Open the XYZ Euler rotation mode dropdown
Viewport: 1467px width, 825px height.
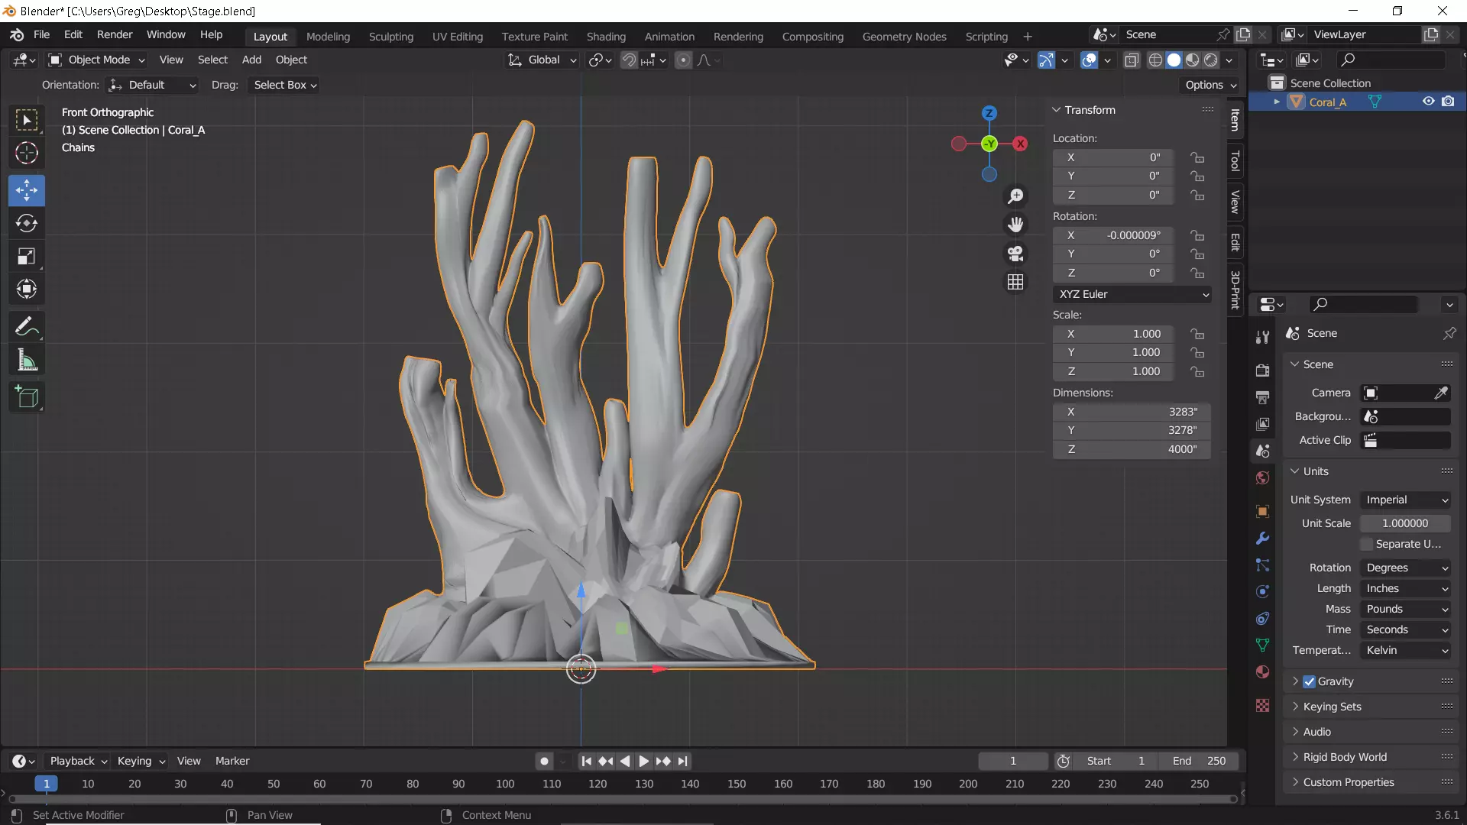pos(1132,294)
